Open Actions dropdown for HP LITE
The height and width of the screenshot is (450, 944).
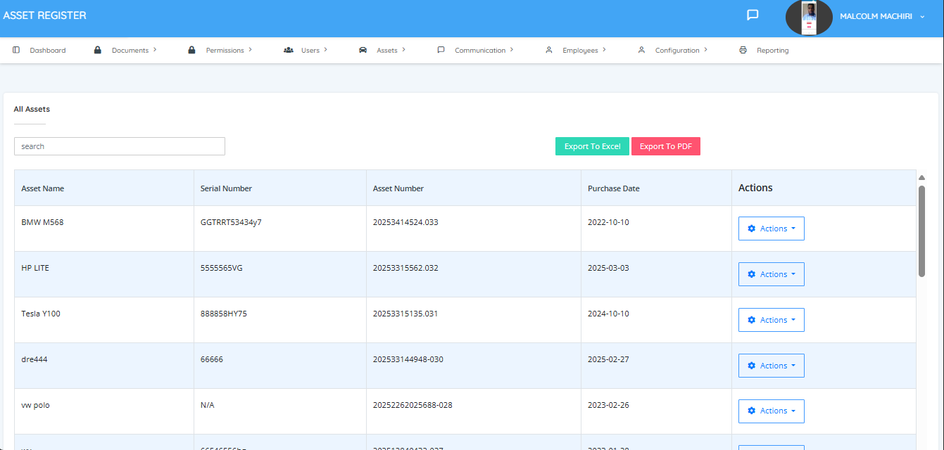pyautogui.click(x=772, y=274)
